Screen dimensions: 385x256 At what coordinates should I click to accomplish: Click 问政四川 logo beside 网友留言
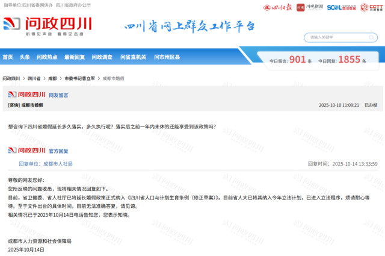pyautogui.click(x=26, y=95)
